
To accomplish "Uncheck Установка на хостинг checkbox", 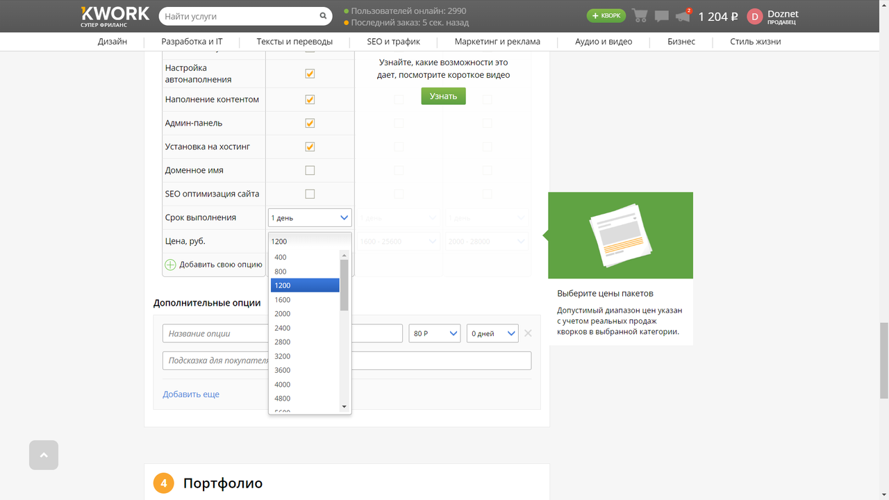I will coord(310,147).
